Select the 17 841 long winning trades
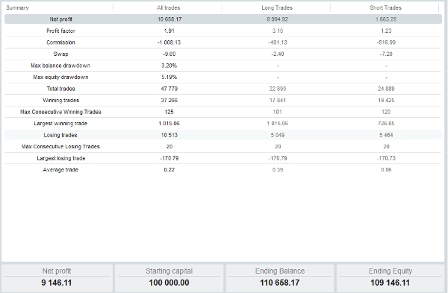448x293 pixels. click(278, 100)
